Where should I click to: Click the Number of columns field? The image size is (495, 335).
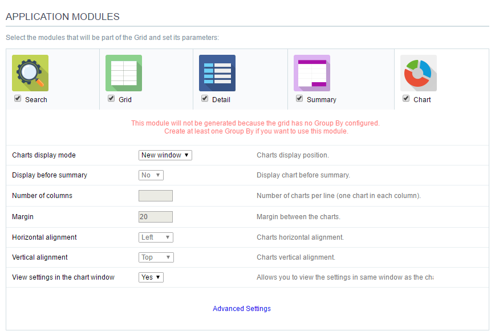pyautogui.click(x=155, y=196)
